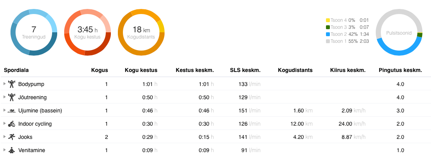Expand the Jõutreening row
The width and height of the screenshot is (431, 156).
tap(4, 97)
